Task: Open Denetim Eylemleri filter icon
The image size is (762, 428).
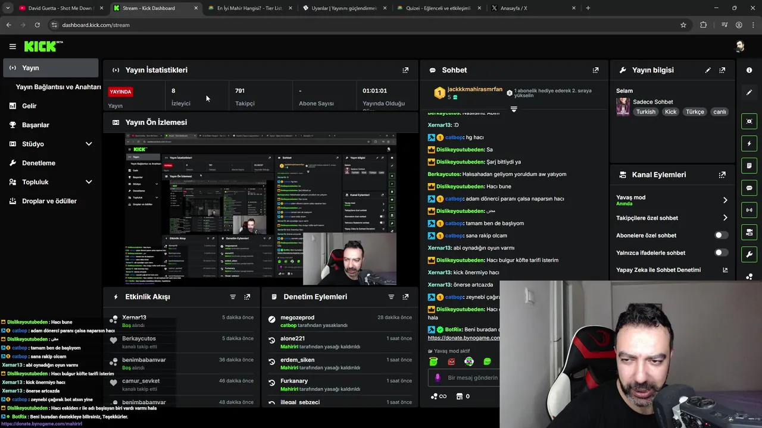Action: coord(391,297)
